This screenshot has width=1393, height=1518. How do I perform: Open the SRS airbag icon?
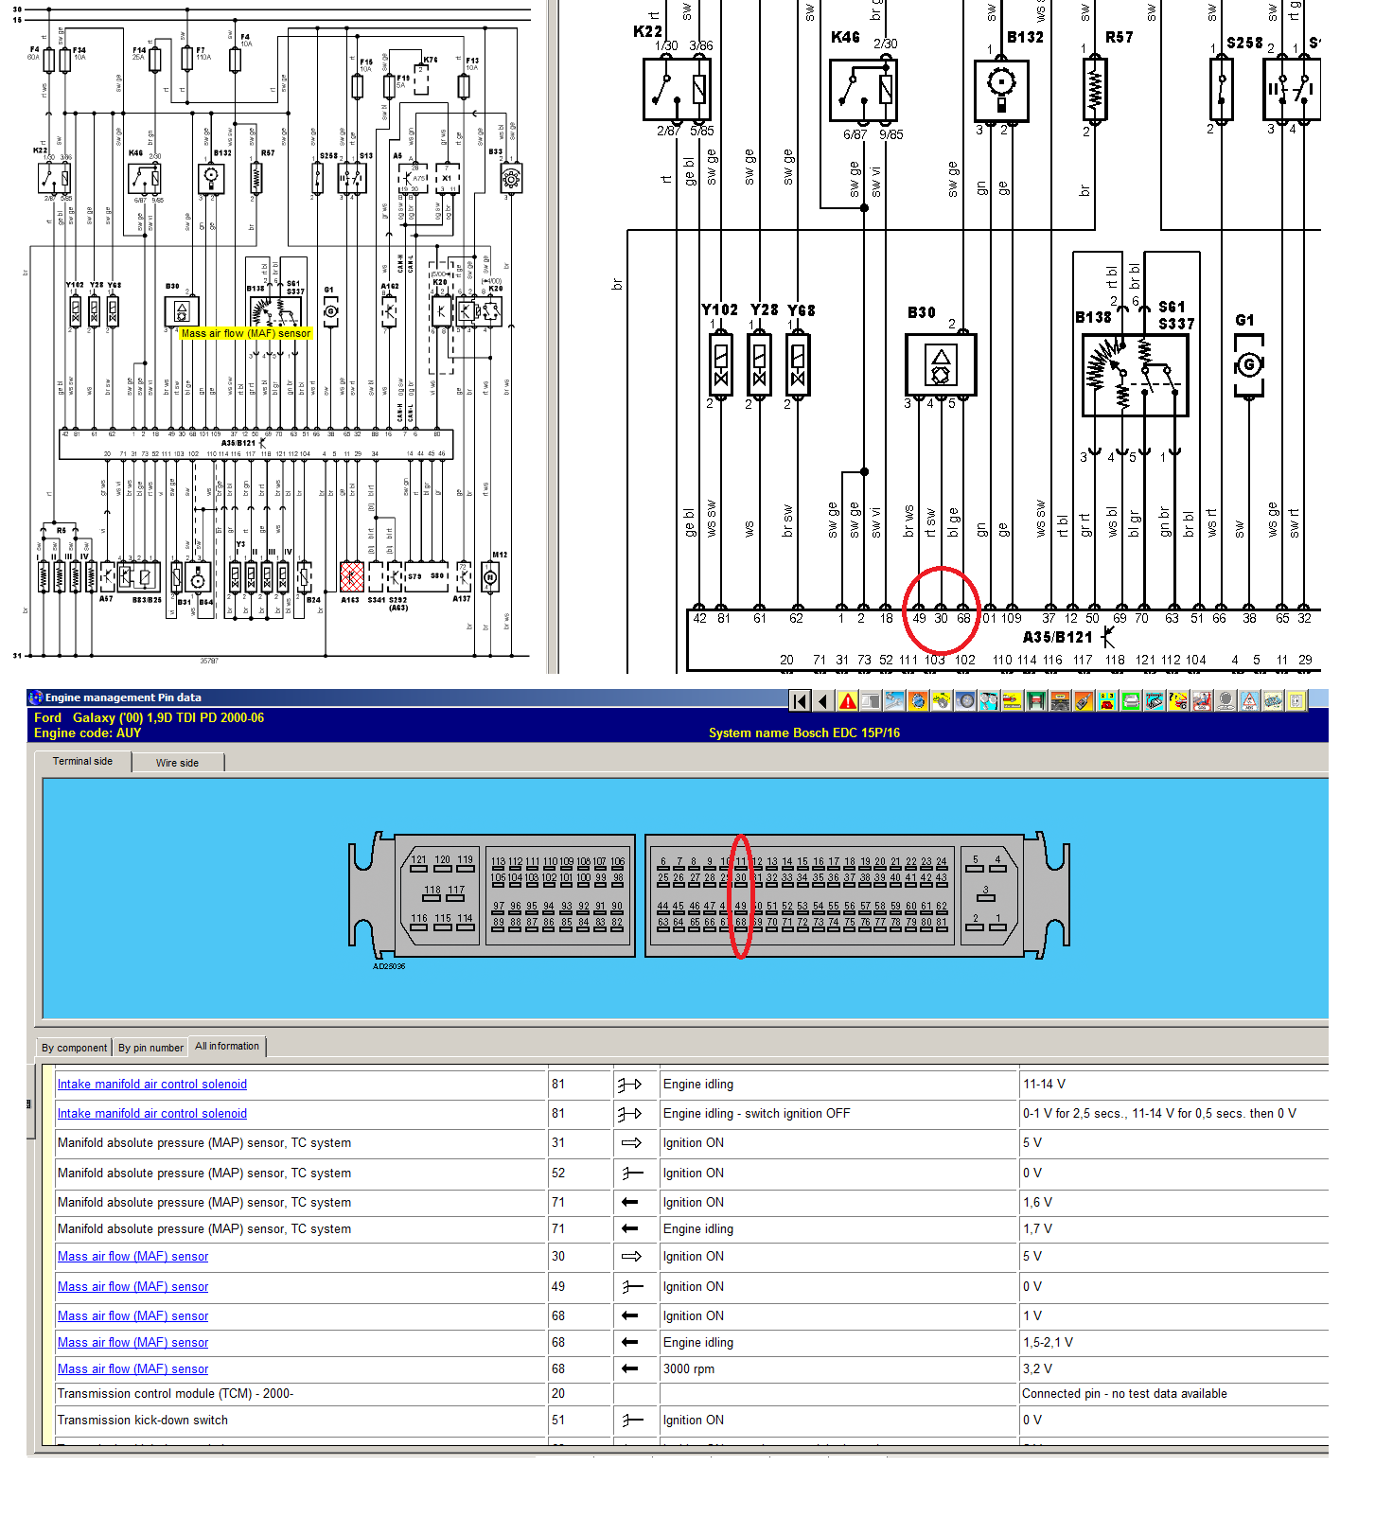tap(1202, 701)
